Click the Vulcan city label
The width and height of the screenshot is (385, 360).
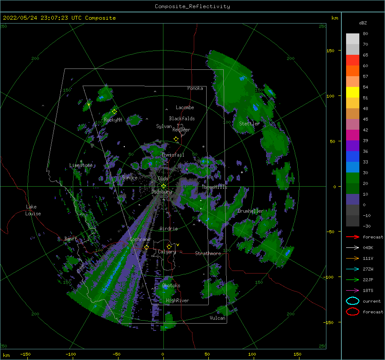[x=218, y=318]
